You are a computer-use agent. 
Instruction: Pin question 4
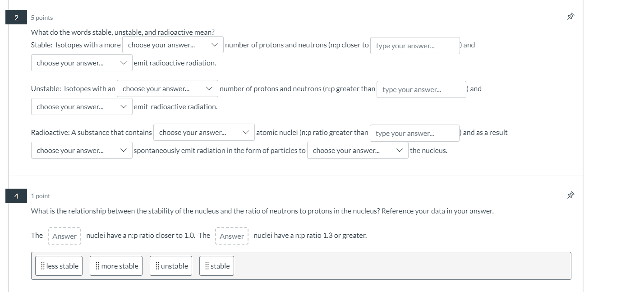click(570, 195)
